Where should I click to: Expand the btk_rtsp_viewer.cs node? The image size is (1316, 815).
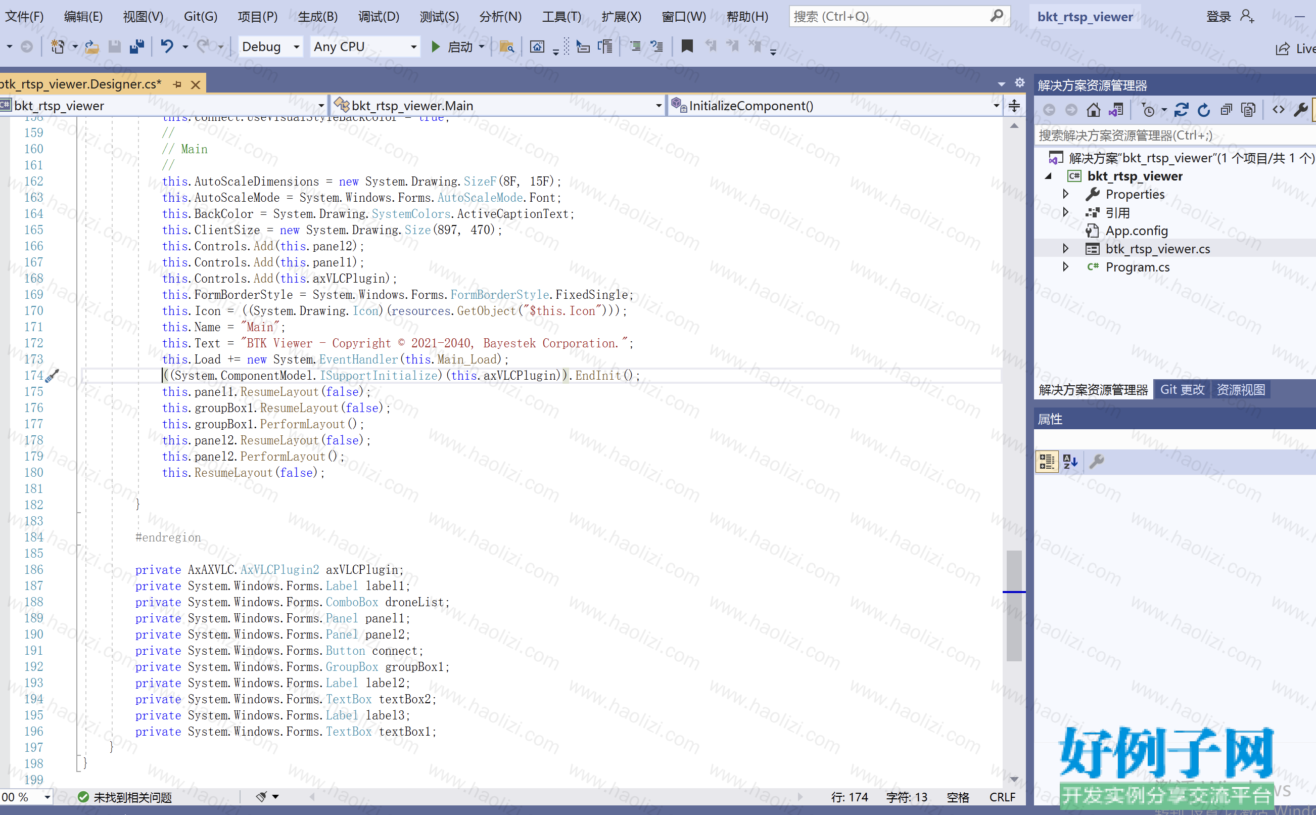[x=1065, y=248]
